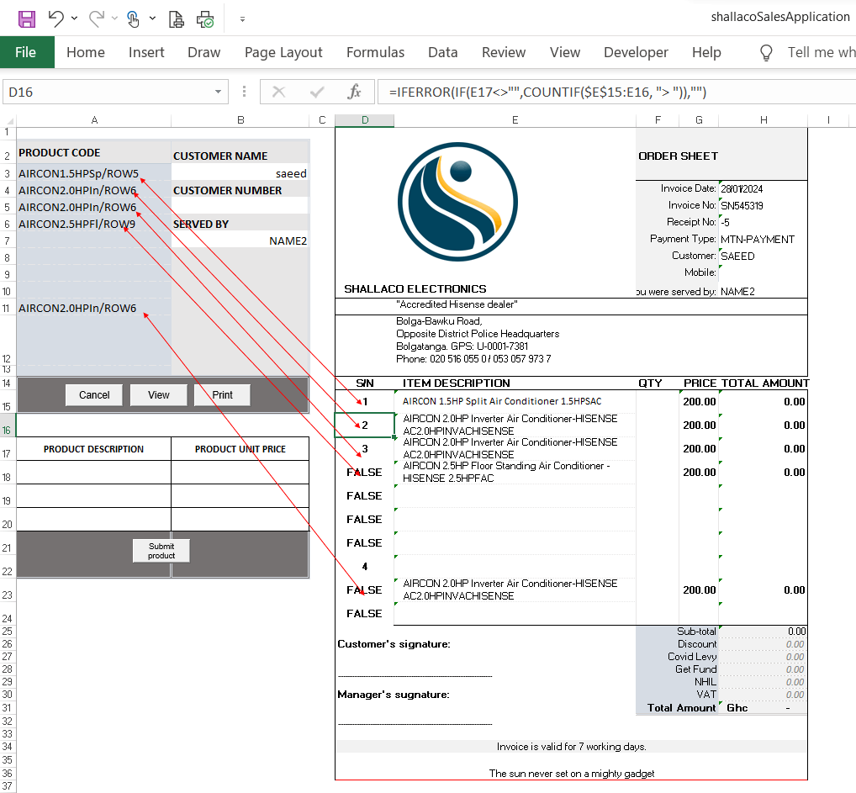This screenshot has height=793, width=856.
Task: Click the Quick Print printer icon
Action: 205,19
